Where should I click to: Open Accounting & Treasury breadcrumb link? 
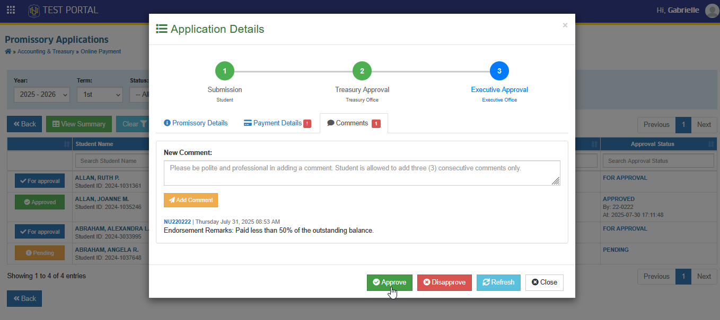tap(46, 51)
